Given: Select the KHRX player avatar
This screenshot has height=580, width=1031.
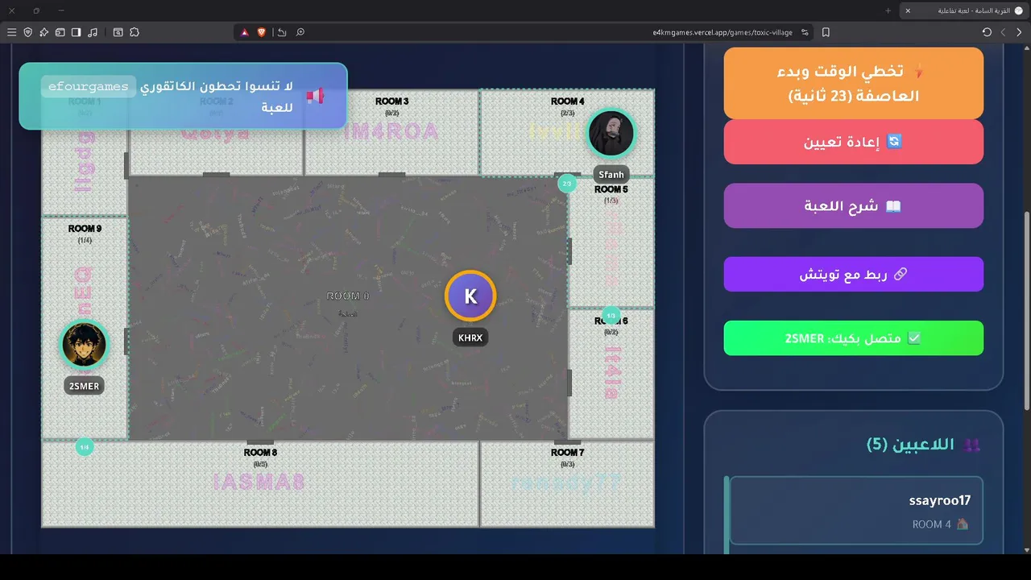Looking at the screenshot, I should pyautogui.click(x=470, y=296).
